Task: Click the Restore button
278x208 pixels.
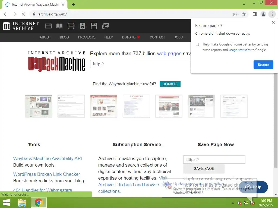Action: 263,65
